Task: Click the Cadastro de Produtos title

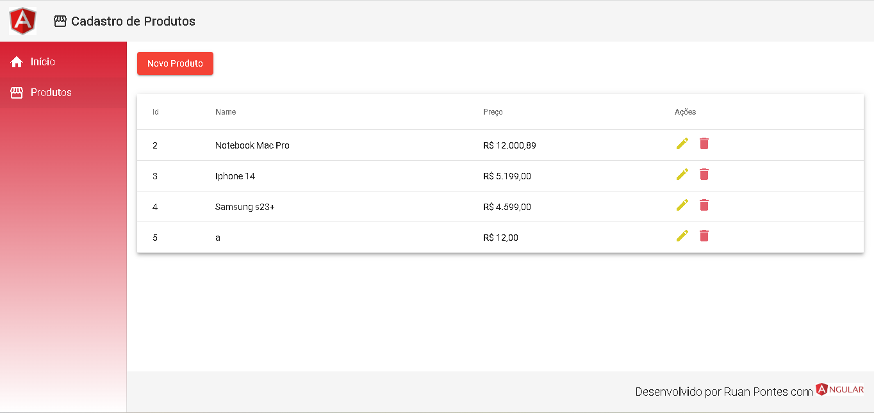Action: click(133, 21)
